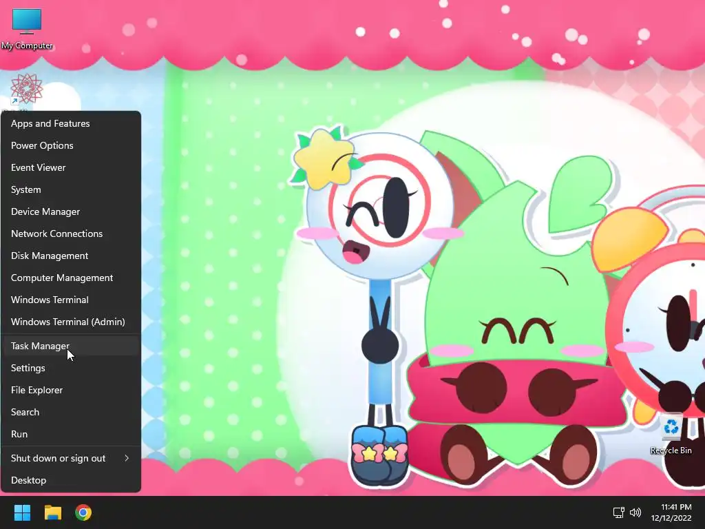This screenshot has height=529, width=705.
Task: Click the volume speaker icon
Action: coord(635,512)
